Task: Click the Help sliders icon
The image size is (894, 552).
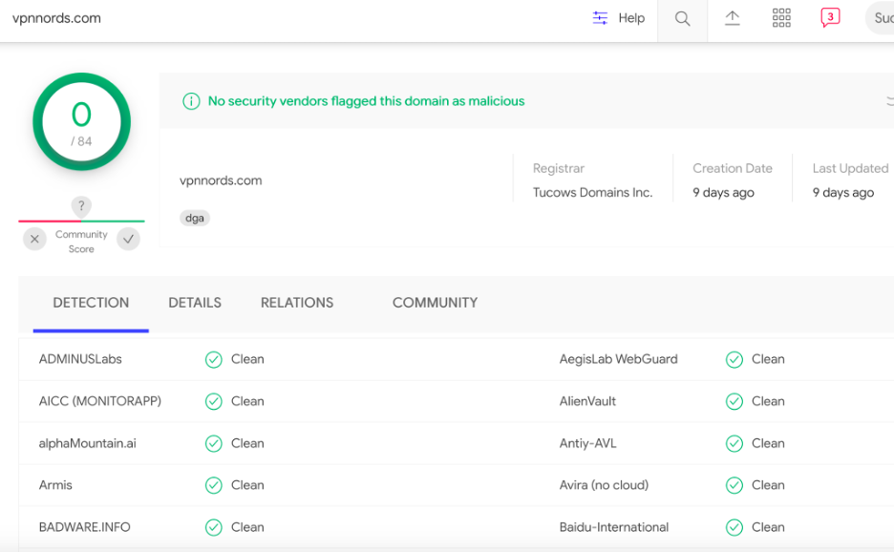Action: [x=600, y=18]
